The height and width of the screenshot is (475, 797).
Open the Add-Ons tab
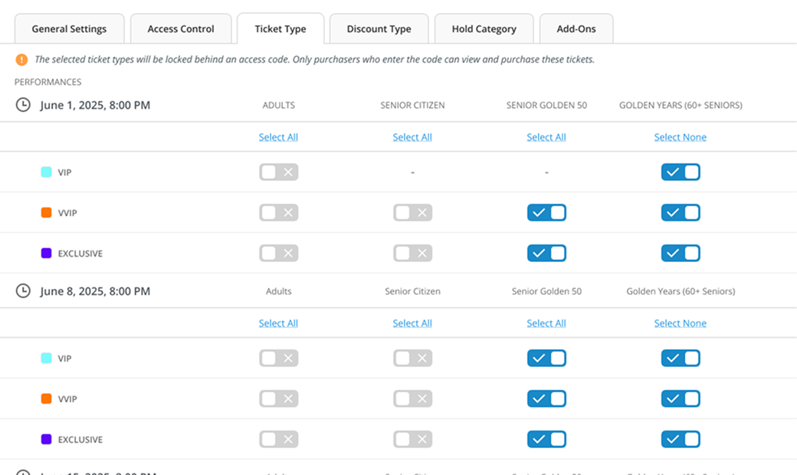(x=576, y=28)
